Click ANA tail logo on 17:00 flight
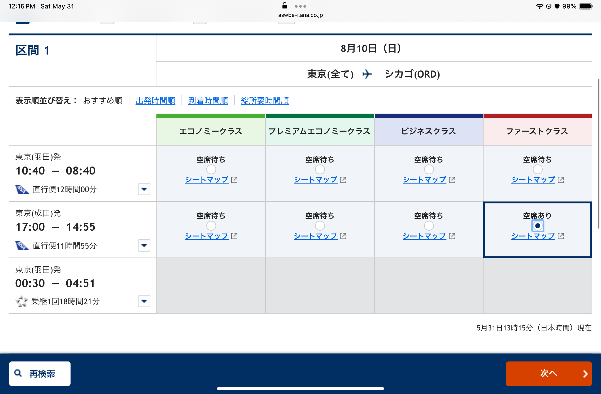The image size is (601, 394). pyautogui.click(x=22, y=246)
